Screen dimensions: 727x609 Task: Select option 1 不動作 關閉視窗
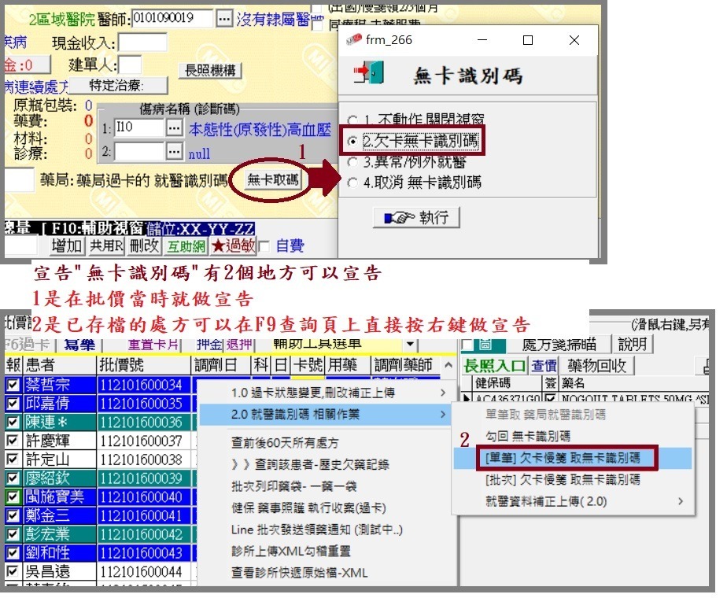tap(352, 120)
